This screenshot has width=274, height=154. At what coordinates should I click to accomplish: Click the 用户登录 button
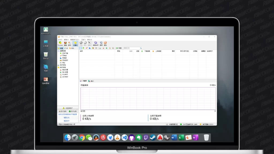63,111
